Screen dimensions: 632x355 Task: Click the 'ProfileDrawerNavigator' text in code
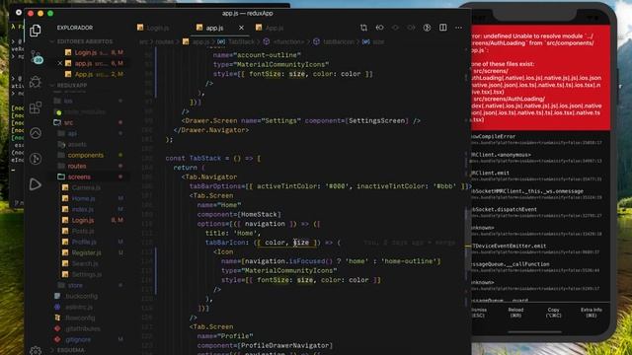pyautogui.click(x=285, y=345)
